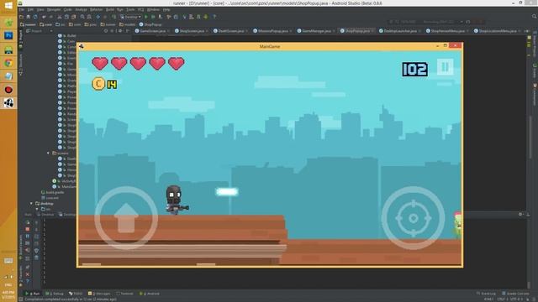Pause the game with the pause button
This screenshot has width=538, height=302.
pyautogui.click(x=445, y=67)
